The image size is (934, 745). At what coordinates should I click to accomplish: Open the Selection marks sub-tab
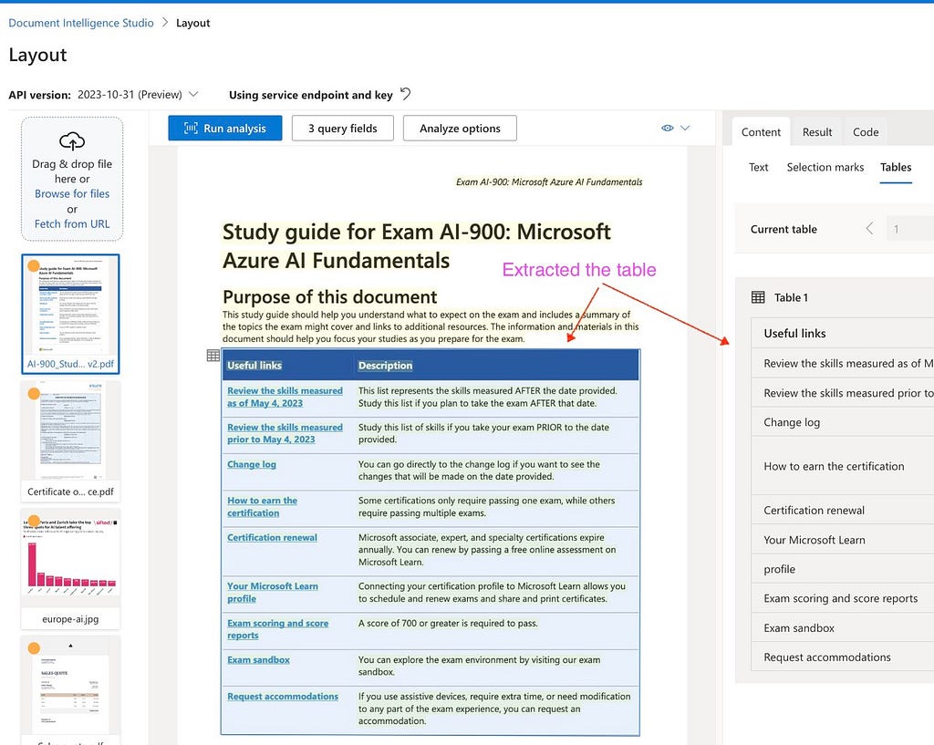coord(825,168)
